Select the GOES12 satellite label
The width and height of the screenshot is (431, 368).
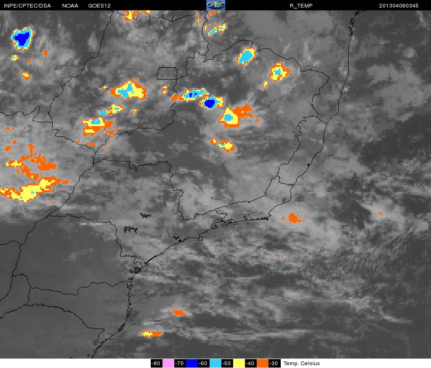pyautogui.click(x=99, y=6)
